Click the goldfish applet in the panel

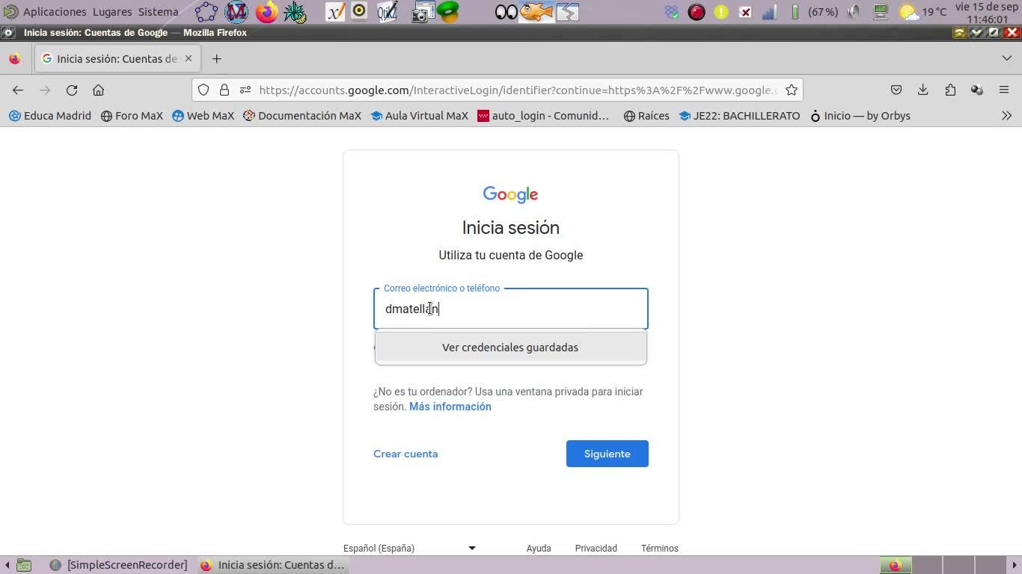pyautogui.click(x=536, y=11)
